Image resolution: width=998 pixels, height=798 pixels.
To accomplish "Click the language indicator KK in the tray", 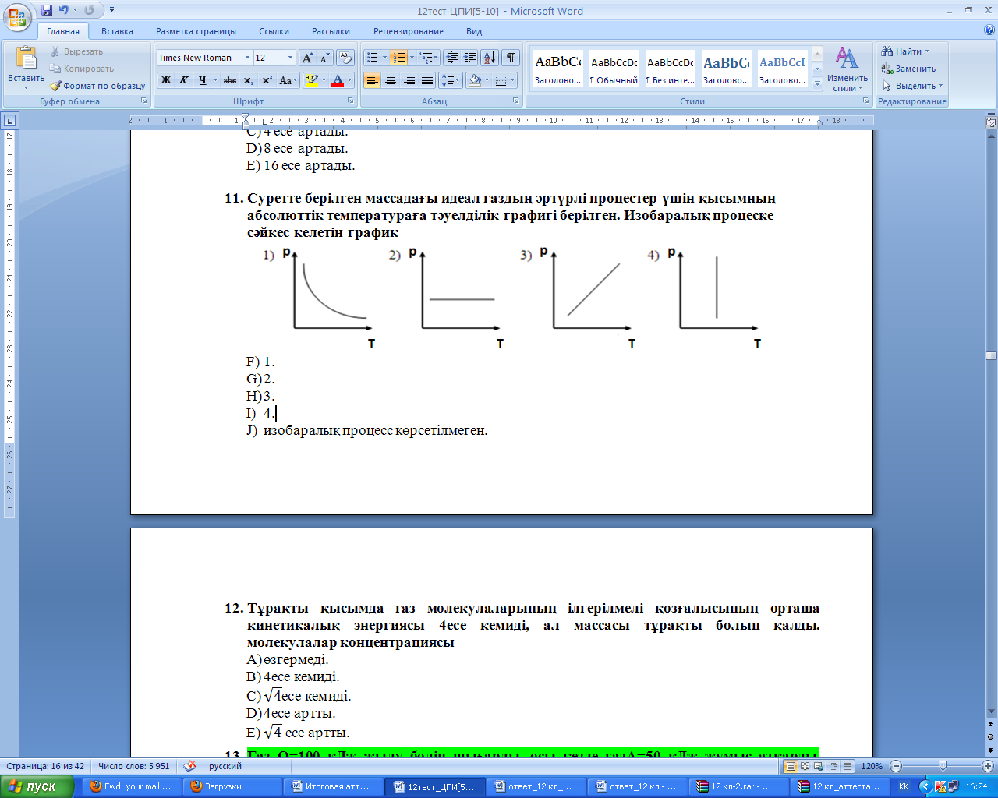I will coord(904,786).
